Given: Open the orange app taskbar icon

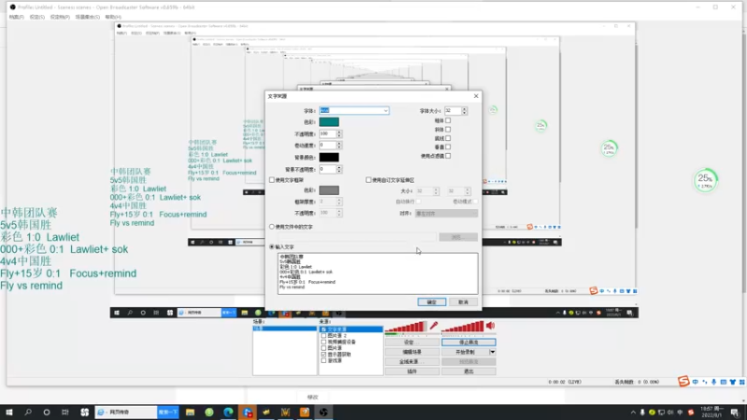Looking at the screenshot, I should (x=304, y=413).
